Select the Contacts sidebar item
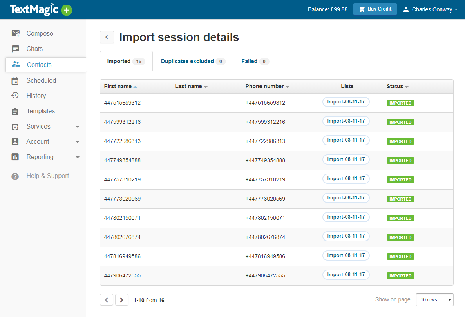 click(x=46, y=65)
